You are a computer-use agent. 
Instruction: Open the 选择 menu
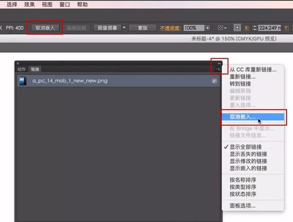(12, 4)
